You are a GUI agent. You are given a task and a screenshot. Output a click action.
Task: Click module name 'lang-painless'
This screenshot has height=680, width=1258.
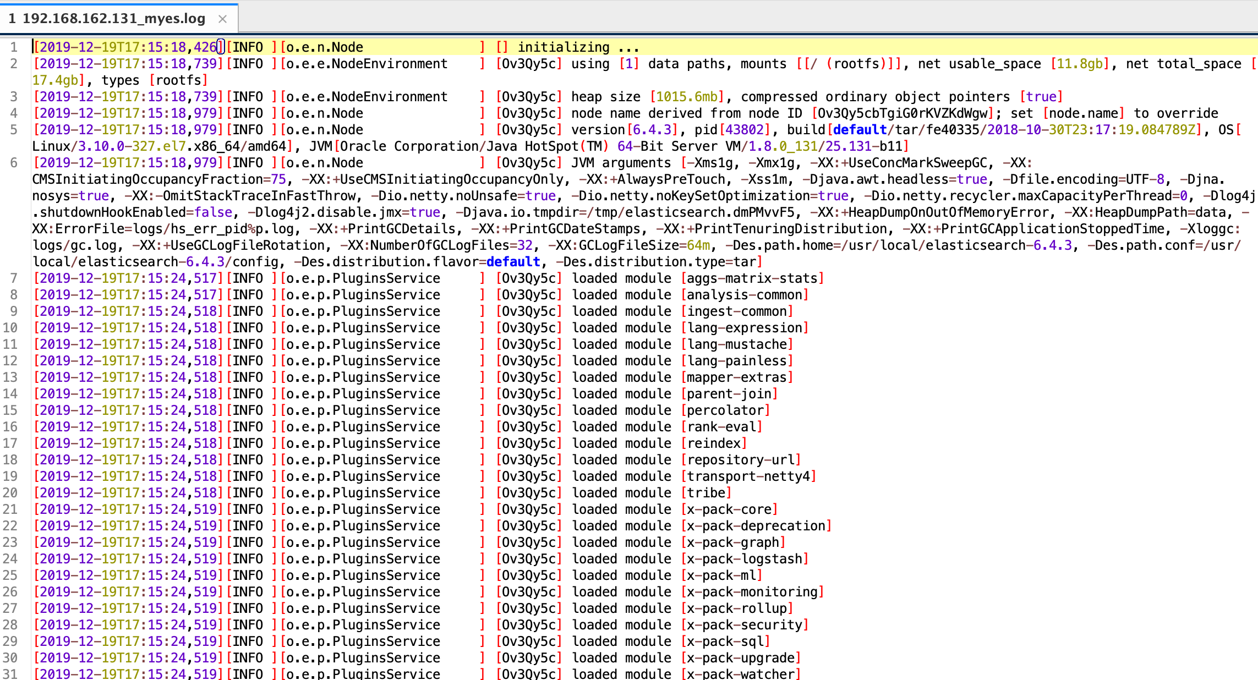pos(737,360)
